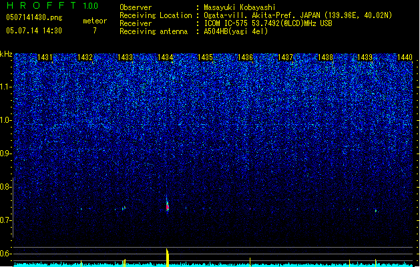420x267 pixels.
Task: Click the 'Observer' field label
Action: coord(136,7)
